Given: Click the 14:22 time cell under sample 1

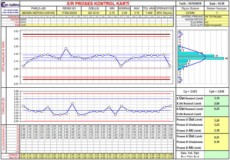Looking at the screenshot, I should pyautogui.click(x=23, y=25).
